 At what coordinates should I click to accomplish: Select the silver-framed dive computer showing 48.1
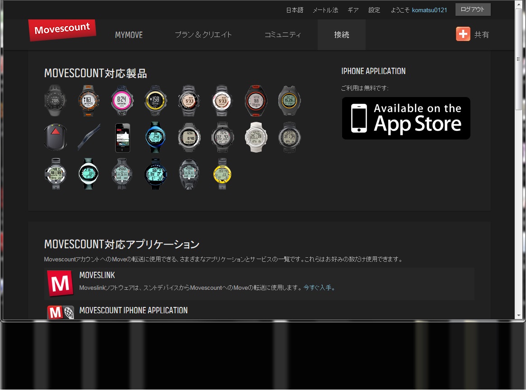pos(55,174)
